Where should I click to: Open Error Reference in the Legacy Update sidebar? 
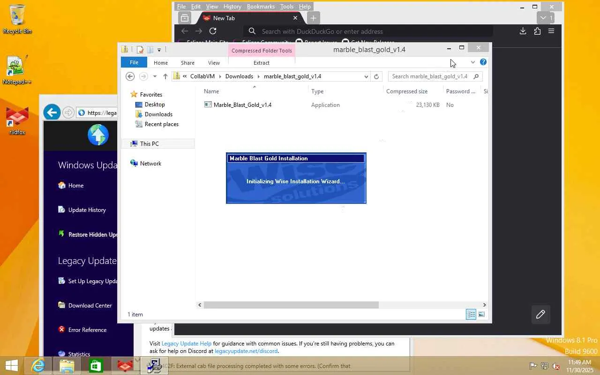click(x=82, y=330)
